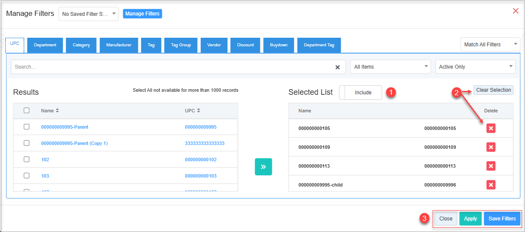Viewport: 525px width, 232px height.
Task: Delete the 000000000113 selected row
Action: (491, 166)
